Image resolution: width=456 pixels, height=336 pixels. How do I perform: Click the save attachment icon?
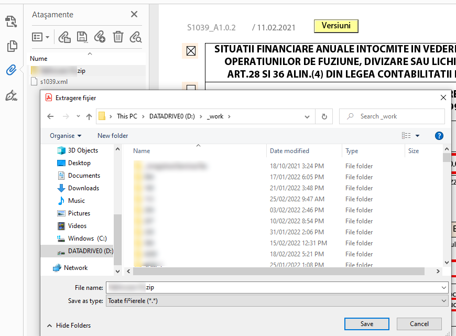point(82,37)
